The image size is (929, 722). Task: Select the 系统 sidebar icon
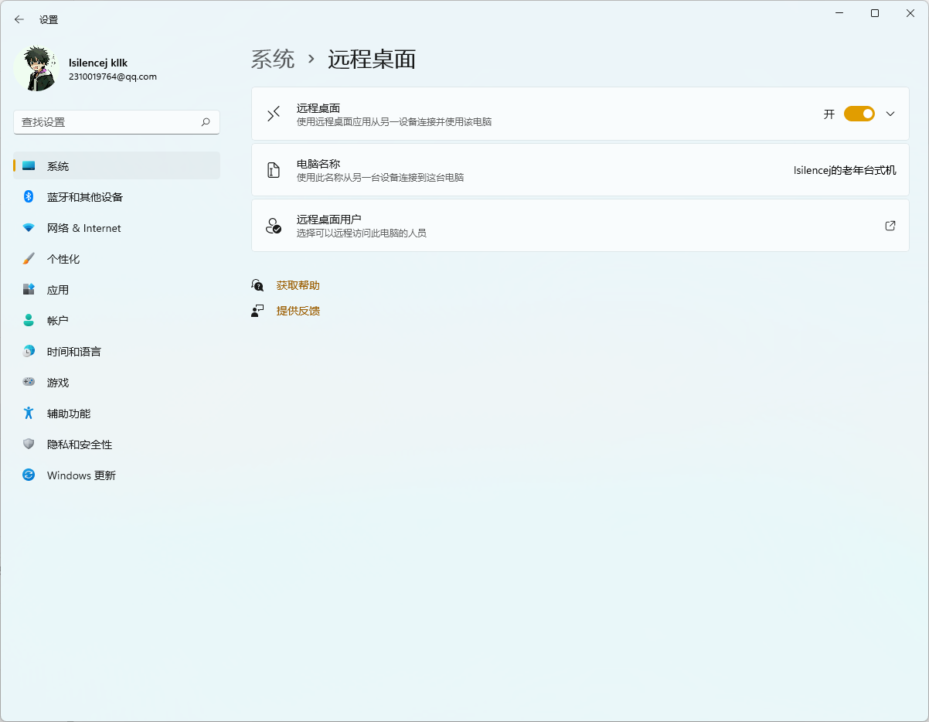pos(29,165)
